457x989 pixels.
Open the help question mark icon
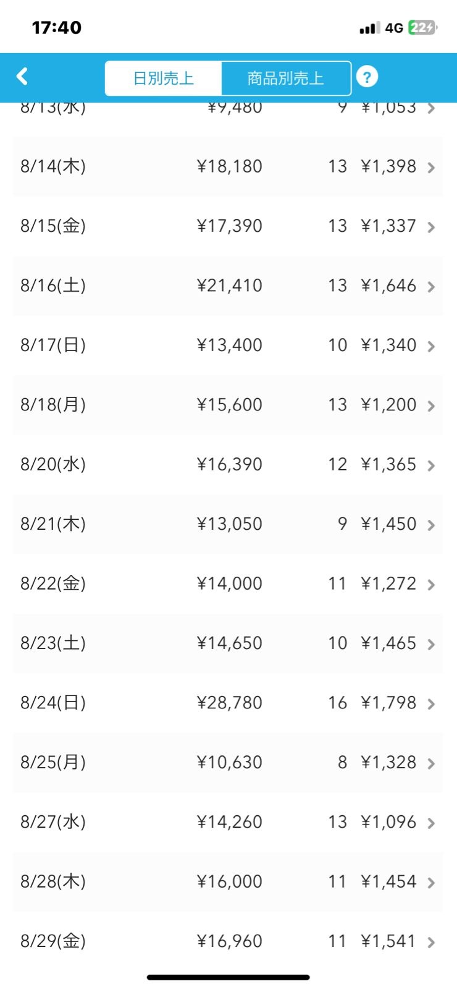tap(367, 77)
